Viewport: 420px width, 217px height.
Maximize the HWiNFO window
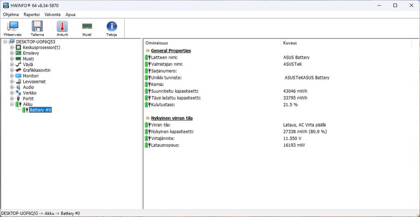point(395,5)
